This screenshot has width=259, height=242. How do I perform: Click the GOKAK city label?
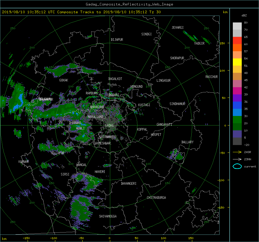coord(64,80)
